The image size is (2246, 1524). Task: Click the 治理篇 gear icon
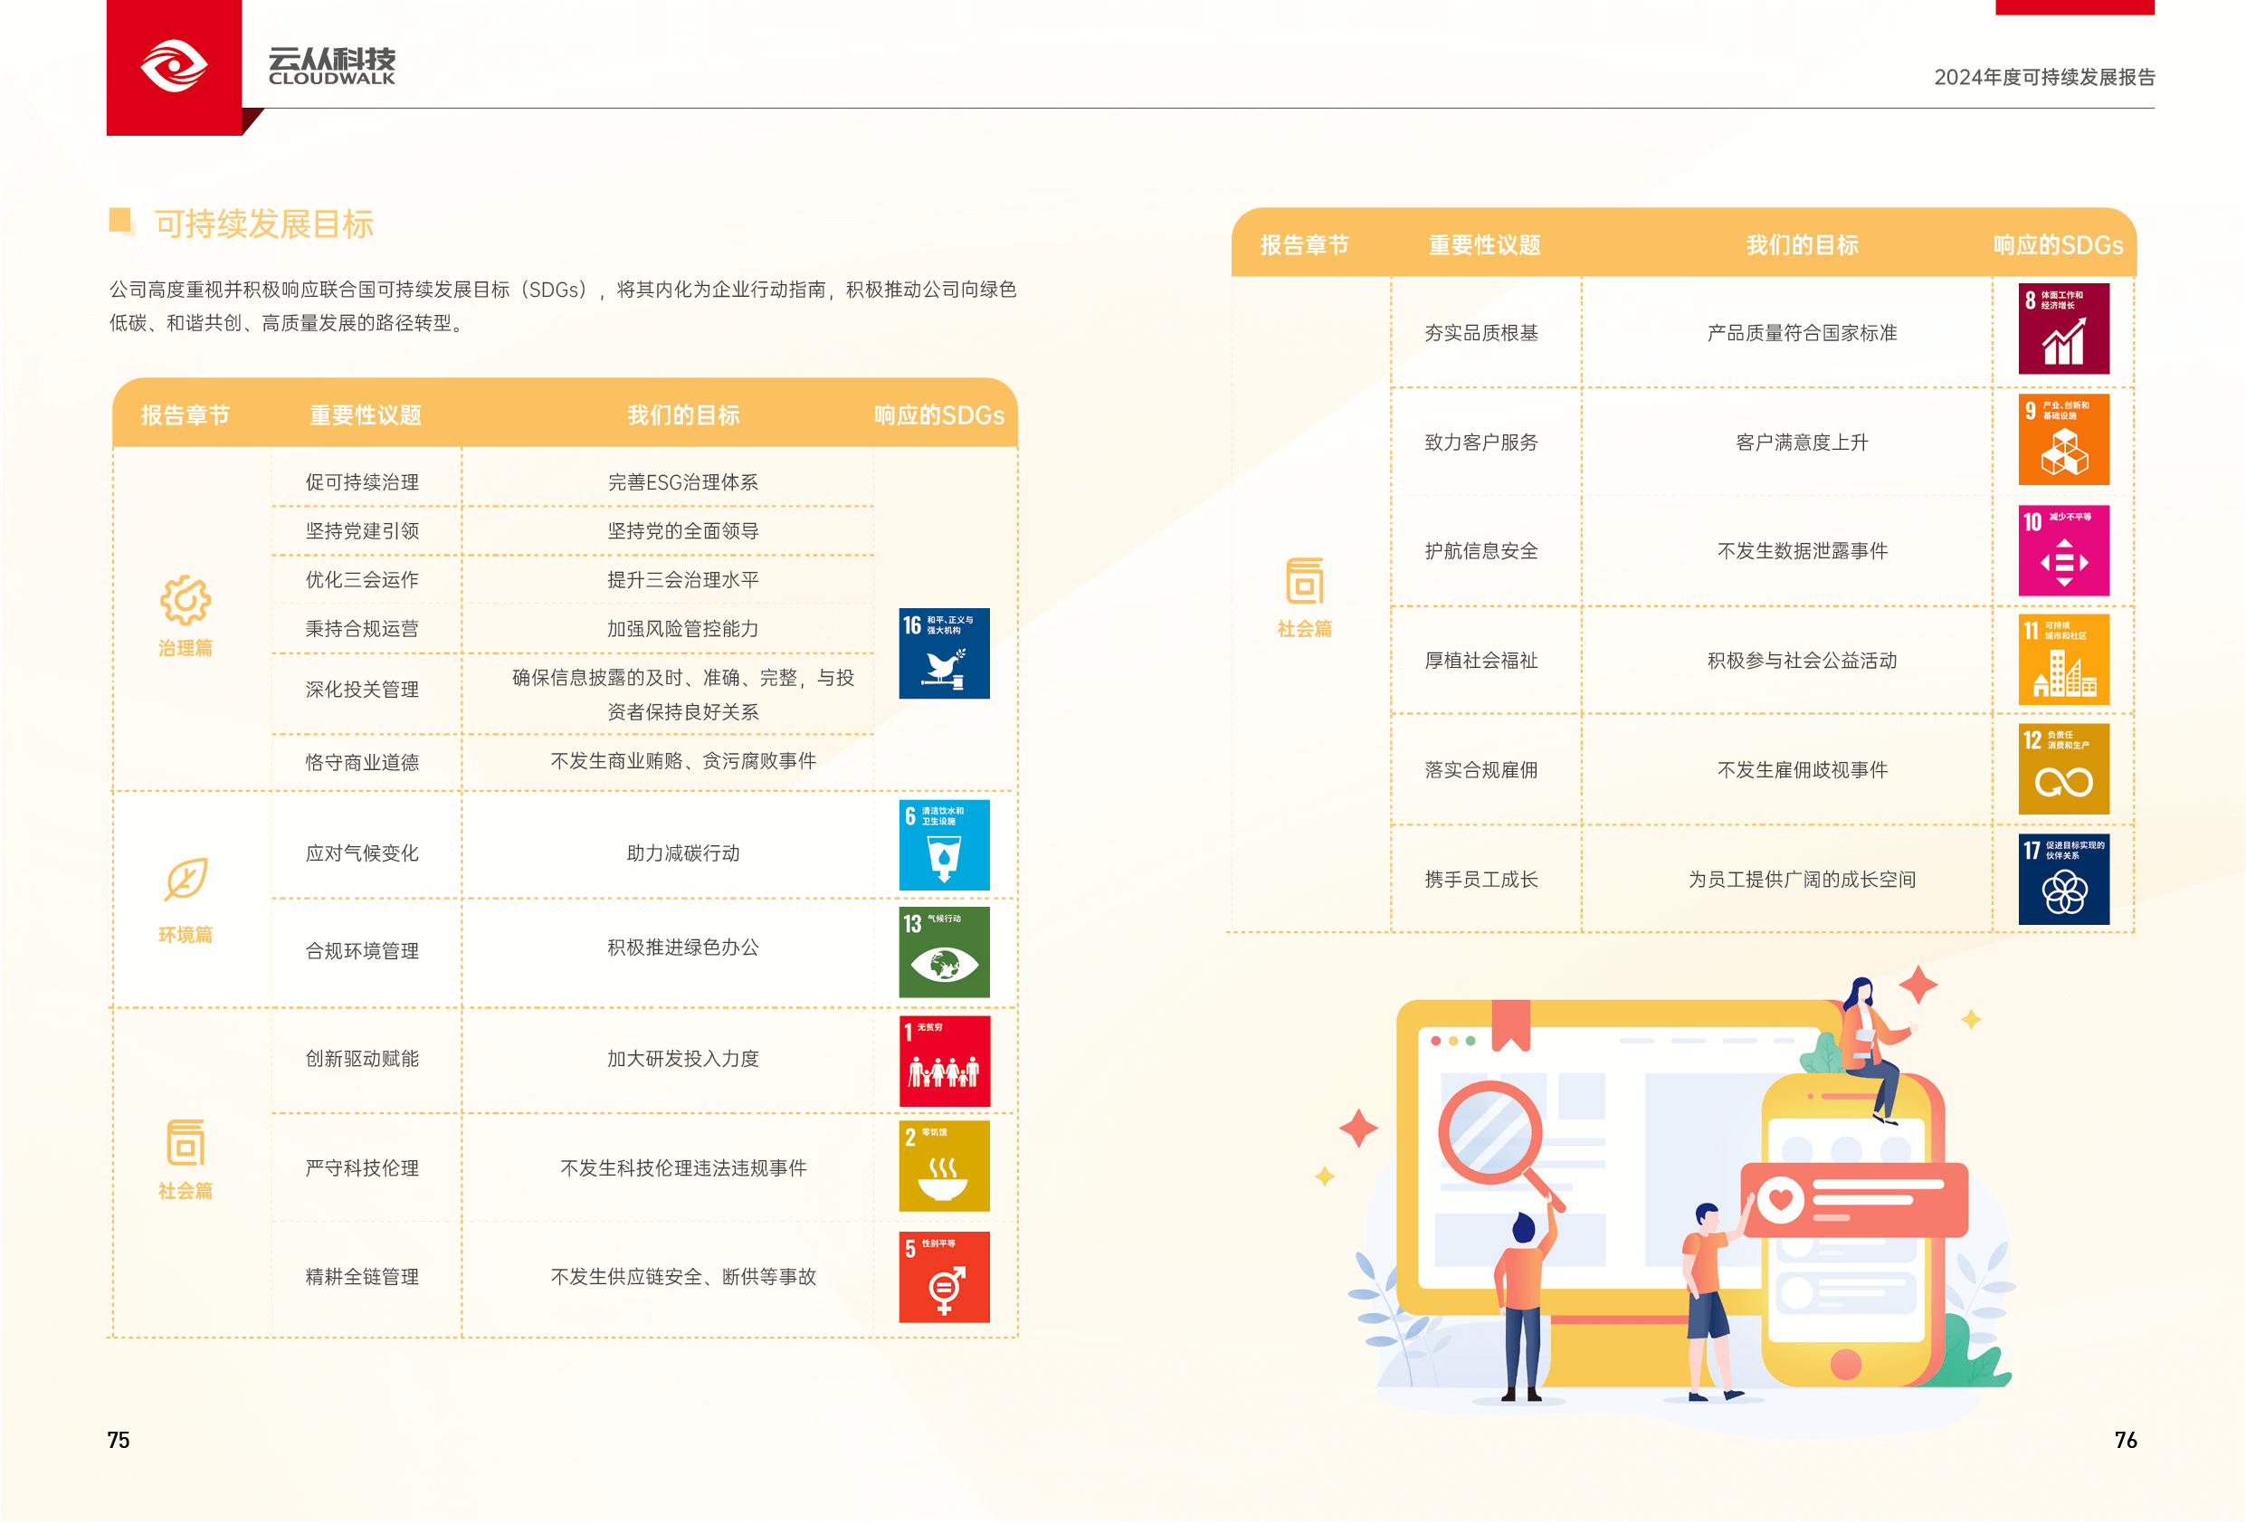click(x=185, y=601)
